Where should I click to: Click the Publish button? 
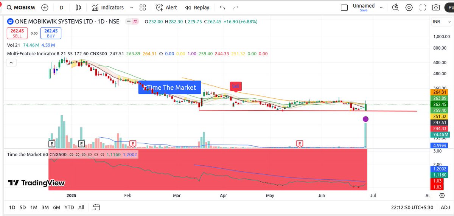[x=450, y=8]
